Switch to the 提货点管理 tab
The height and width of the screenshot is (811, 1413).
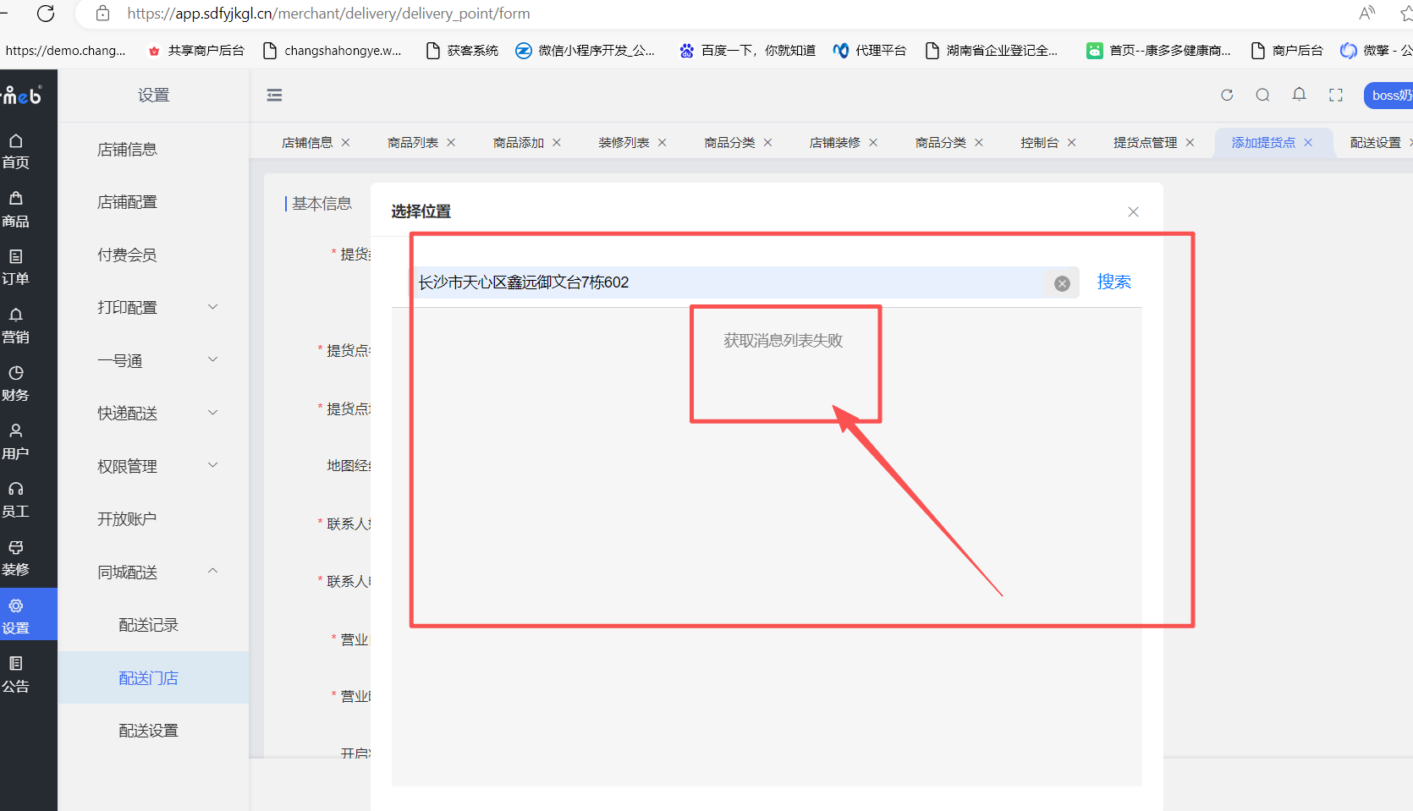point(1145,143)
